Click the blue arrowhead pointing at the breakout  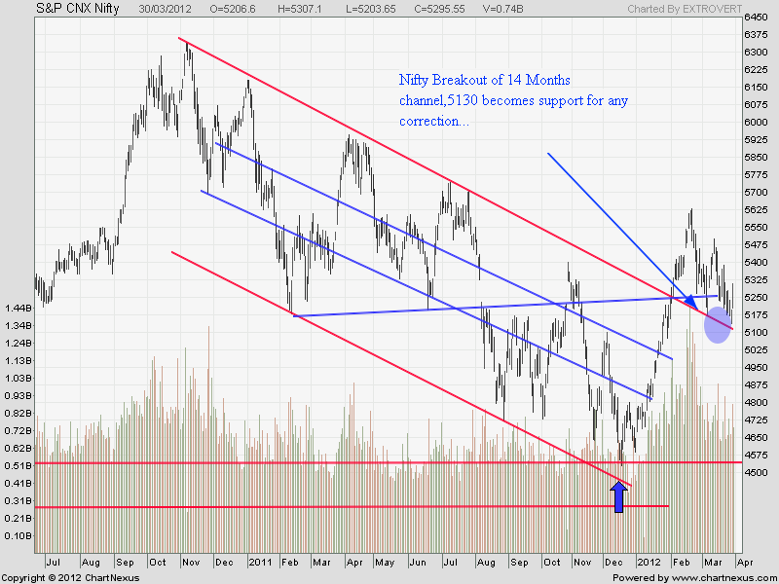687,300
